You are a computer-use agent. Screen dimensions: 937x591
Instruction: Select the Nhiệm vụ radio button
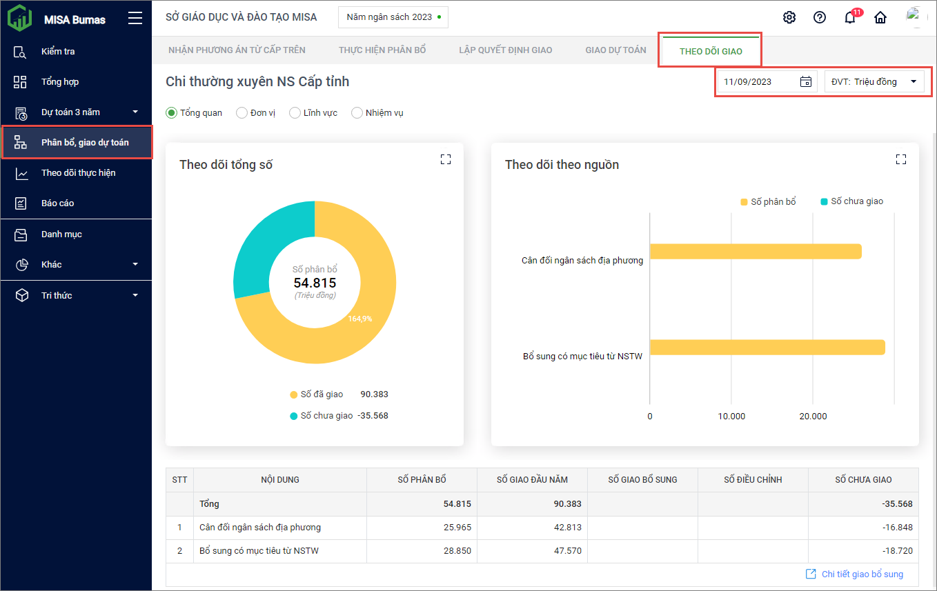pyautogui.click(x=357, y=112)
